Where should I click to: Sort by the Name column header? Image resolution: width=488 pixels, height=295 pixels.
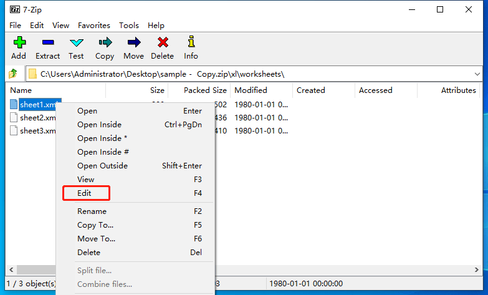[x=55, y=90]
